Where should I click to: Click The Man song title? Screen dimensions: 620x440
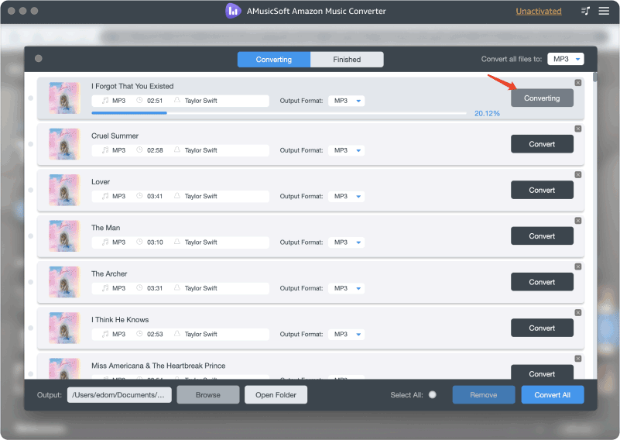tap(105, 228)
